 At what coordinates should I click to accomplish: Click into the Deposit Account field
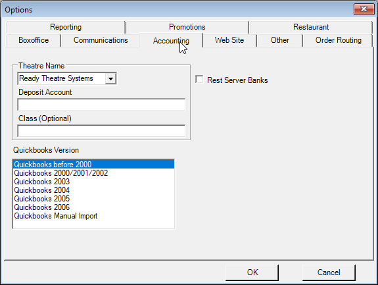point(101,105)
